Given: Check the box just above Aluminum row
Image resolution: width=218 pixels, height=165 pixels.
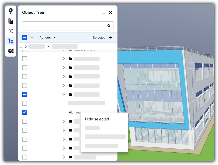Looking at the screenshot, I should click(25, 103).
